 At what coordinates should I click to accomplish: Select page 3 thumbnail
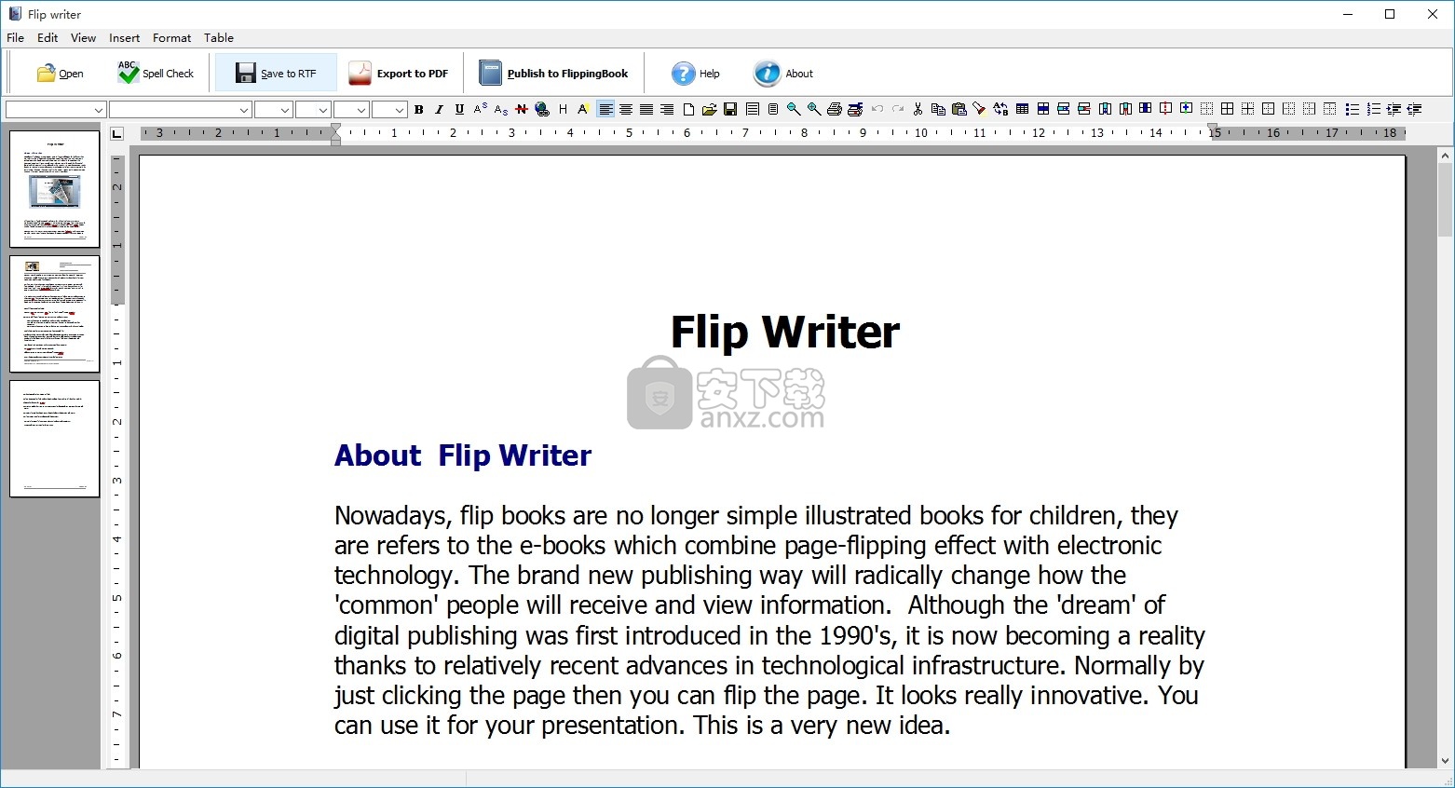55,439
